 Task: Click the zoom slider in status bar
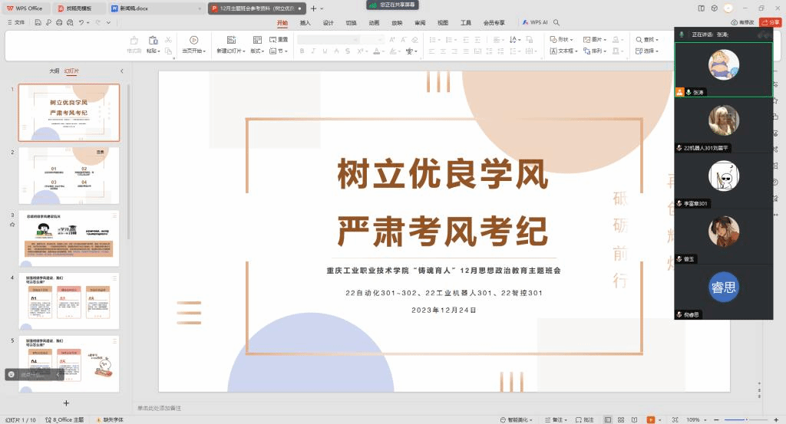tap(746, 419)
